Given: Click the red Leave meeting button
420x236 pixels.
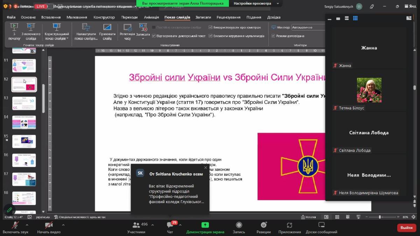Looking at the screenshot, I should point(406,228).
